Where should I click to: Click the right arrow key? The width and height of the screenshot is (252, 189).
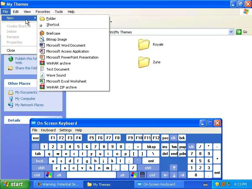182,175
